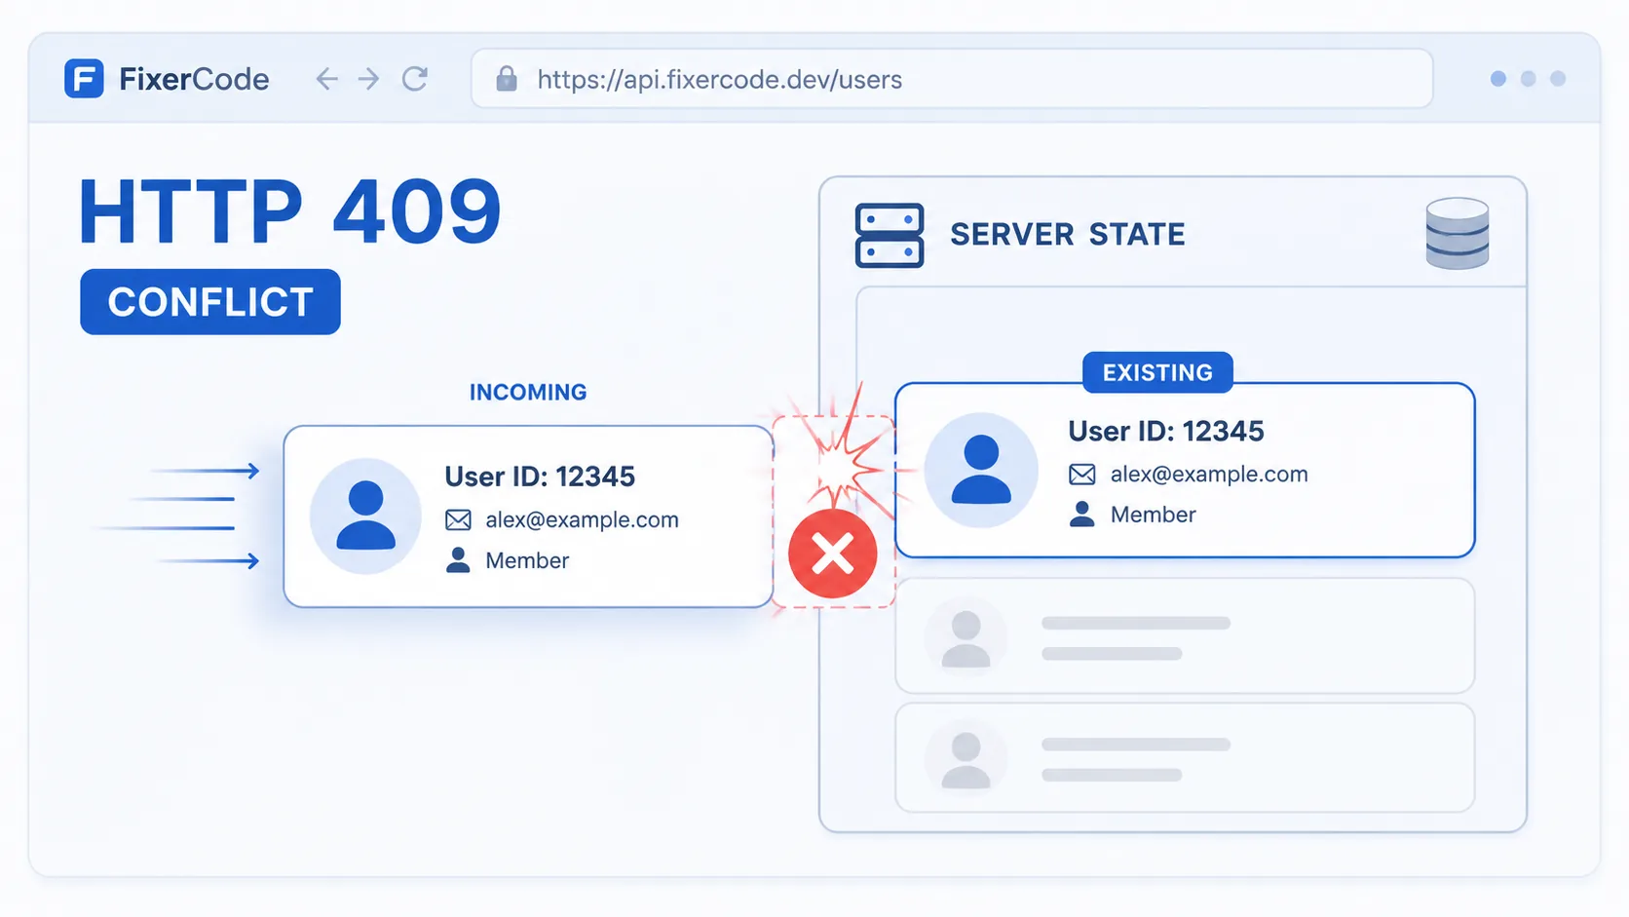Click the alex@example.com link in the existing card
This screenshot has height=917, width=1629.
tap(1209, 475)
